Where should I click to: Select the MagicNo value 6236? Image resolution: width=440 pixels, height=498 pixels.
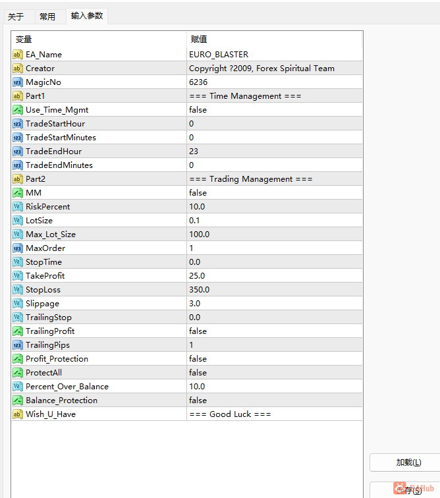click(x=275, y=82)
